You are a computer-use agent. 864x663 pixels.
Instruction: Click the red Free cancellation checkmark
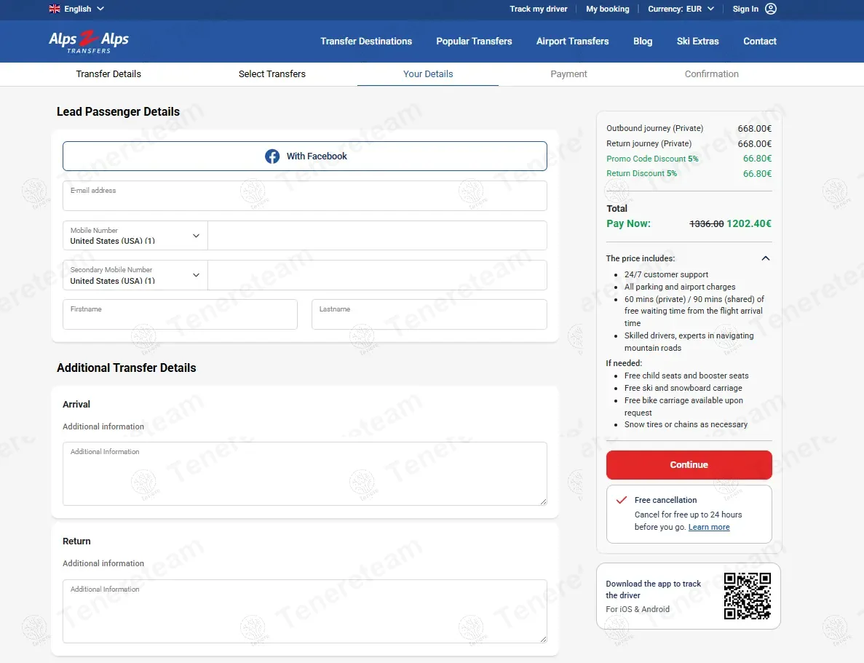[622, 500]
